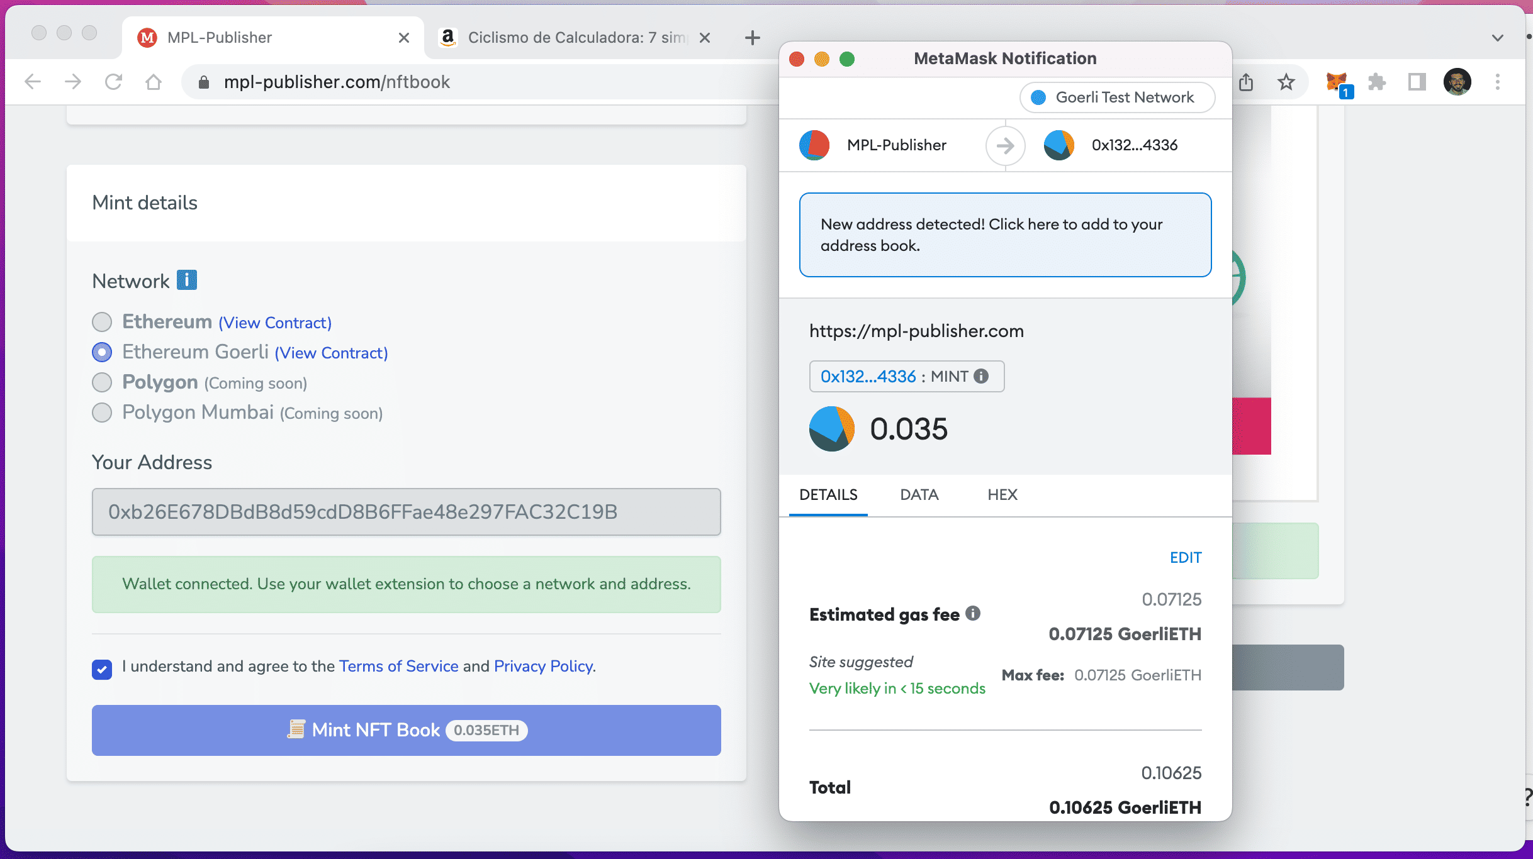The image size is (1533, 859).
Task: Click the MetaMask fox extension icon
Action: pos(1337,82)
